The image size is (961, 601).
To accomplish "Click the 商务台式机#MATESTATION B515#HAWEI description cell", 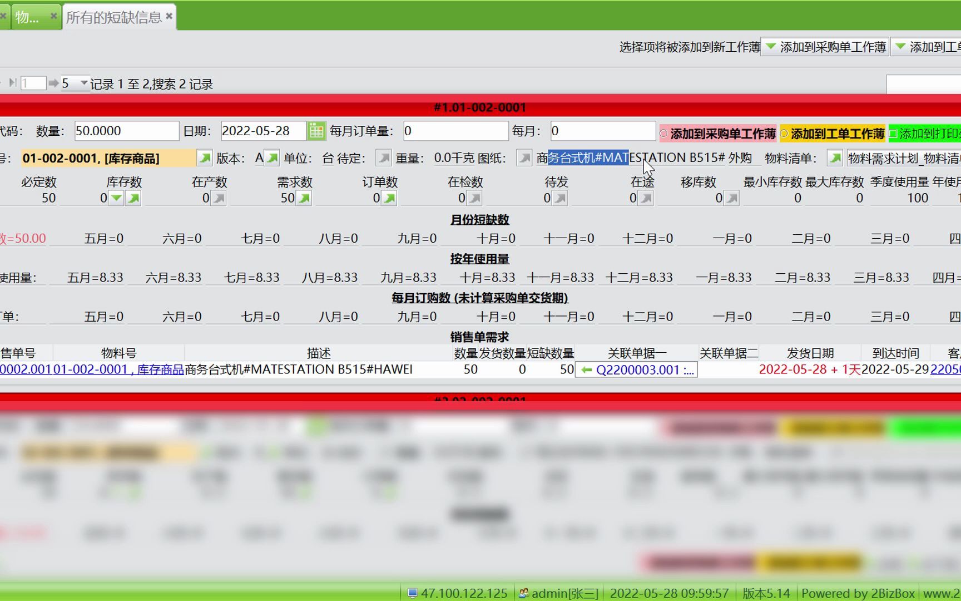I will pos(299,370).
